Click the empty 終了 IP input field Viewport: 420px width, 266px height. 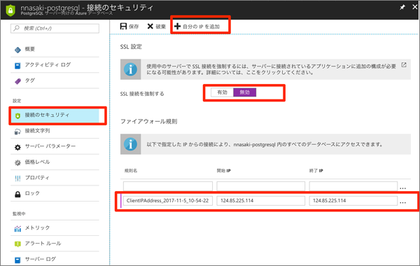tap(353, 186)
